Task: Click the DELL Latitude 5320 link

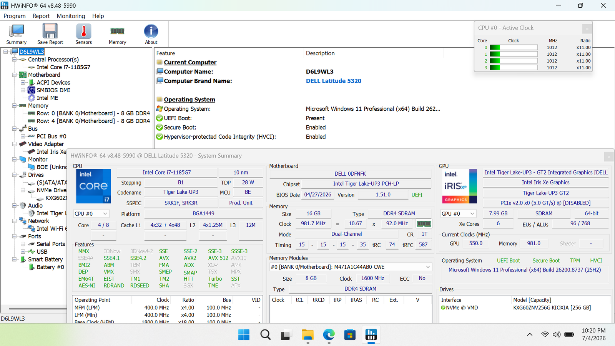Action: (334, 81)
